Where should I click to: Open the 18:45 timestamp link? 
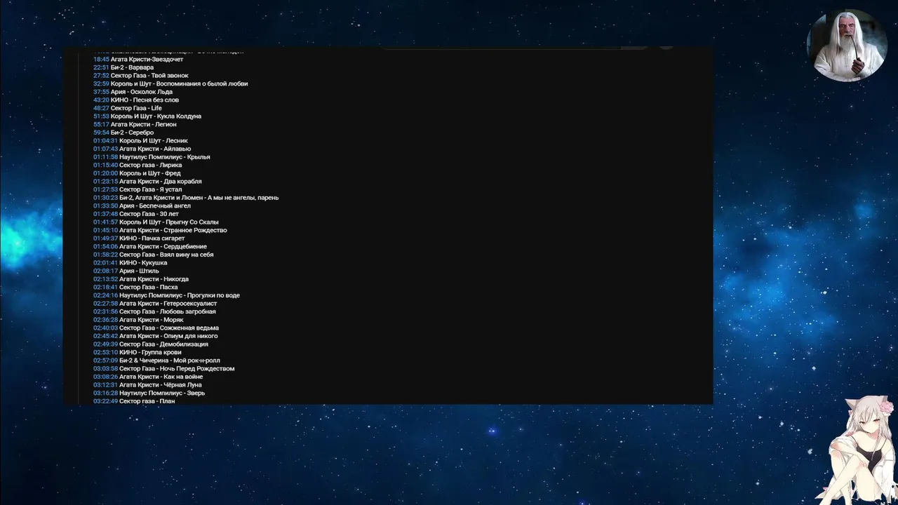click(x=101, y=60)
